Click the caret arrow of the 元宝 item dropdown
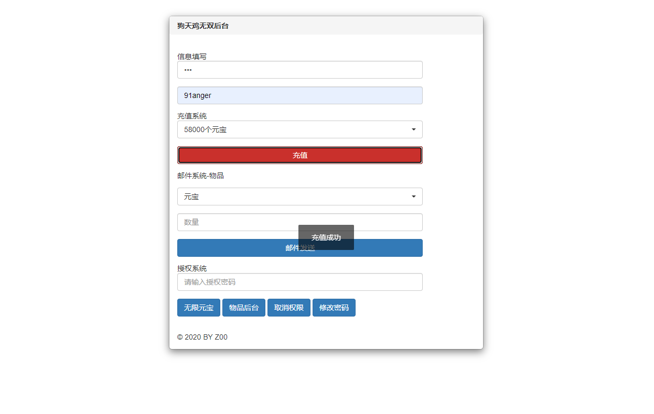Screen dimensions: 654x414 [413, 197]
